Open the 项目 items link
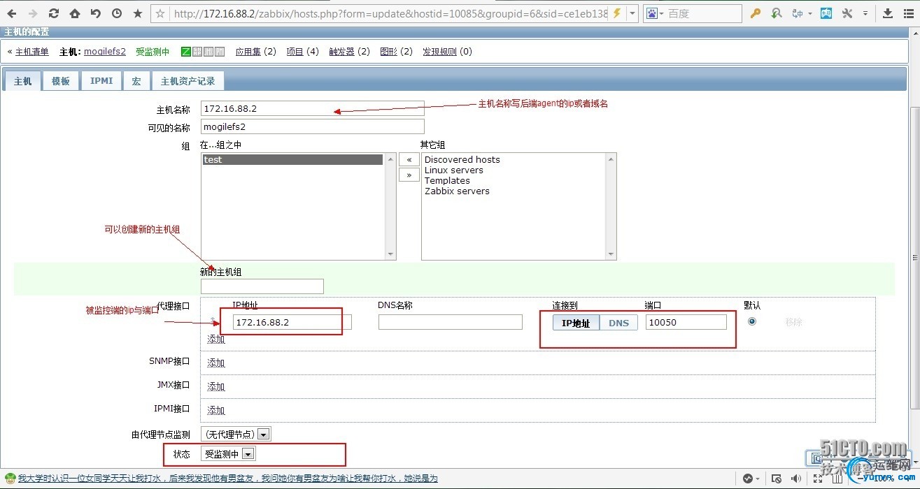This screenshot has width=920, height=489. tap(295, 52)
